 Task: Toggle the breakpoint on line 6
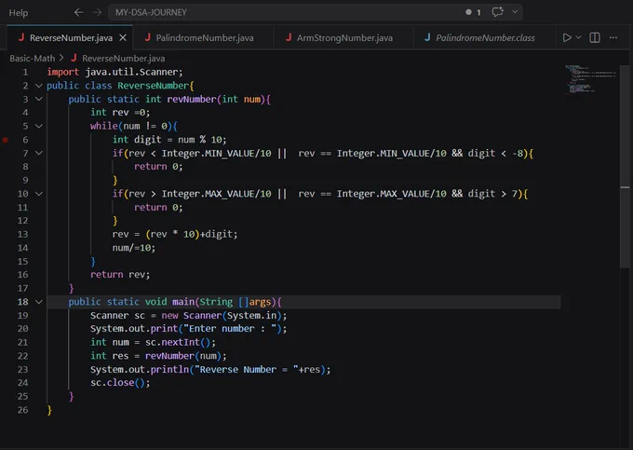(x=6, y=140)
